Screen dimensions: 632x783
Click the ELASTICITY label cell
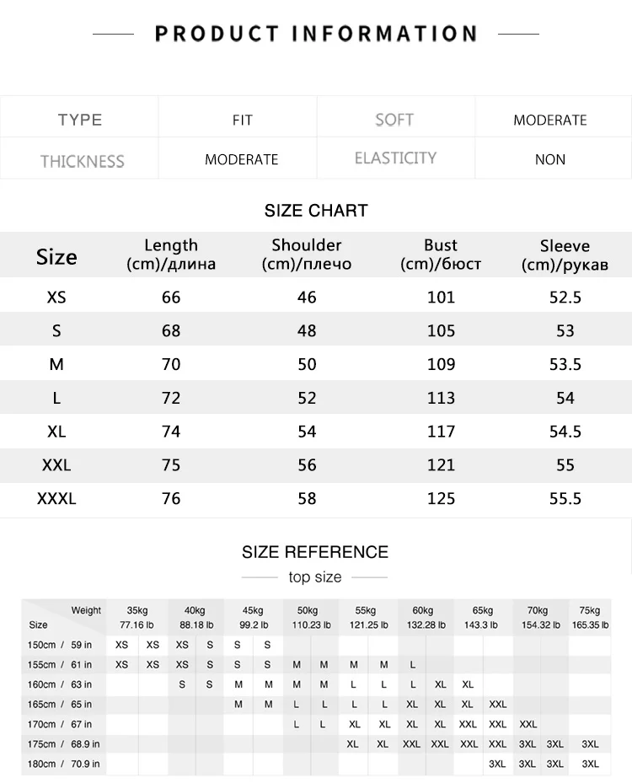[x=395, y=158]
